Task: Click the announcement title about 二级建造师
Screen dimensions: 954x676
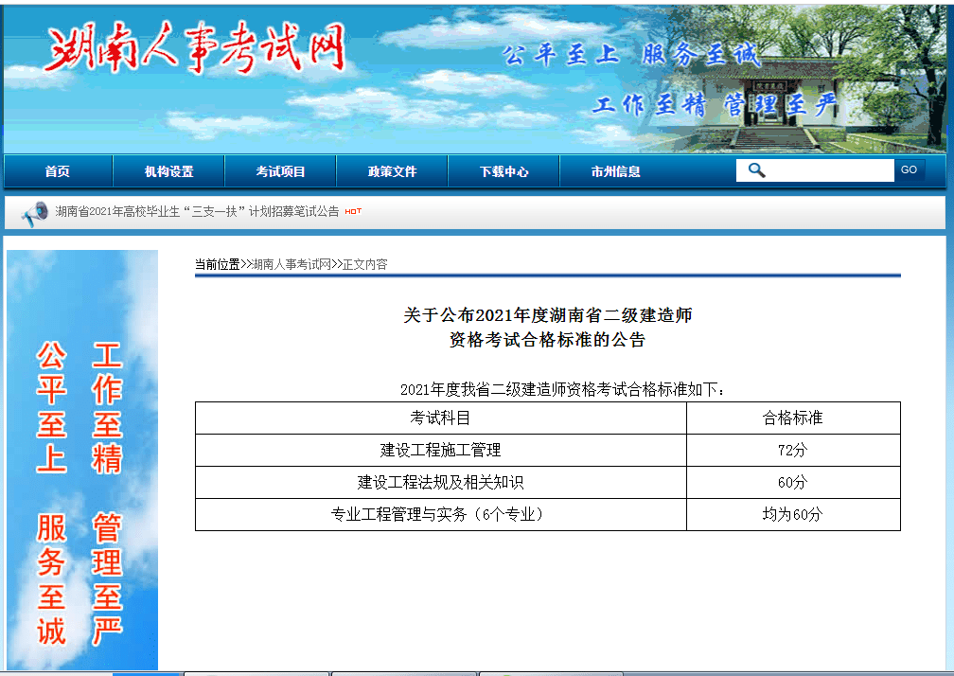Action: point(547,328)
